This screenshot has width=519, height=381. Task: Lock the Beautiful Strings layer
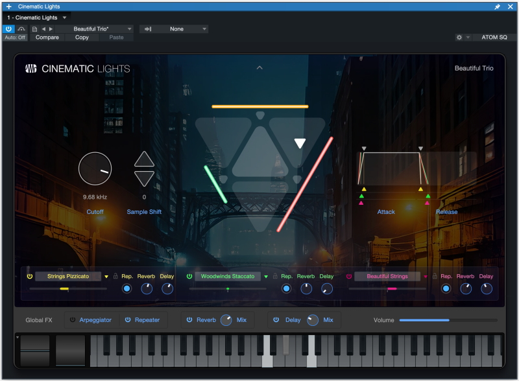(x=435, y=276)
